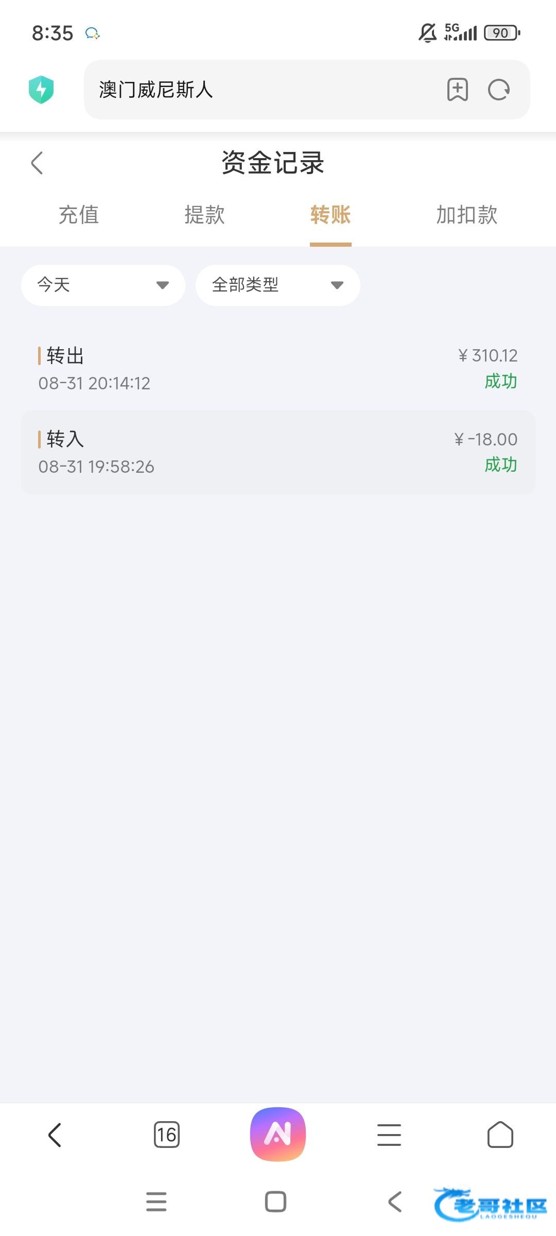Go back from 资金记录 page

pyautogui.click(x=37, y=163)
